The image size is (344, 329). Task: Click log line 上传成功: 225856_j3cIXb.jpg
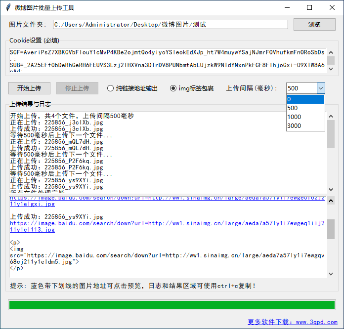click(x=57, y=129)
